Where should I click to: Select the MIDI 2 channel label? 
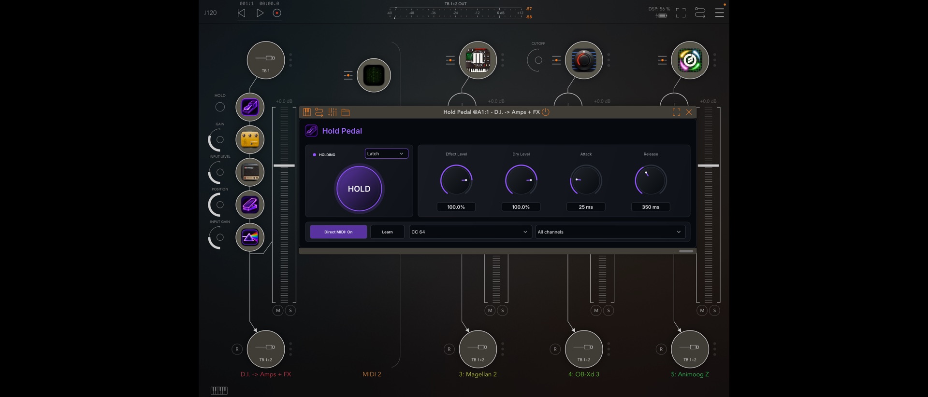[x=372, y=374]
